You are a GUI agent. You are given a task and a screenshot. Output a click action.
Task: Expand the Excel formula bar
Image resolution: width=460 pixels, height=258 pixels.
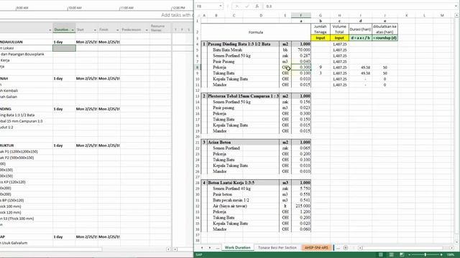pyautogui.click(x=456, y=6)
